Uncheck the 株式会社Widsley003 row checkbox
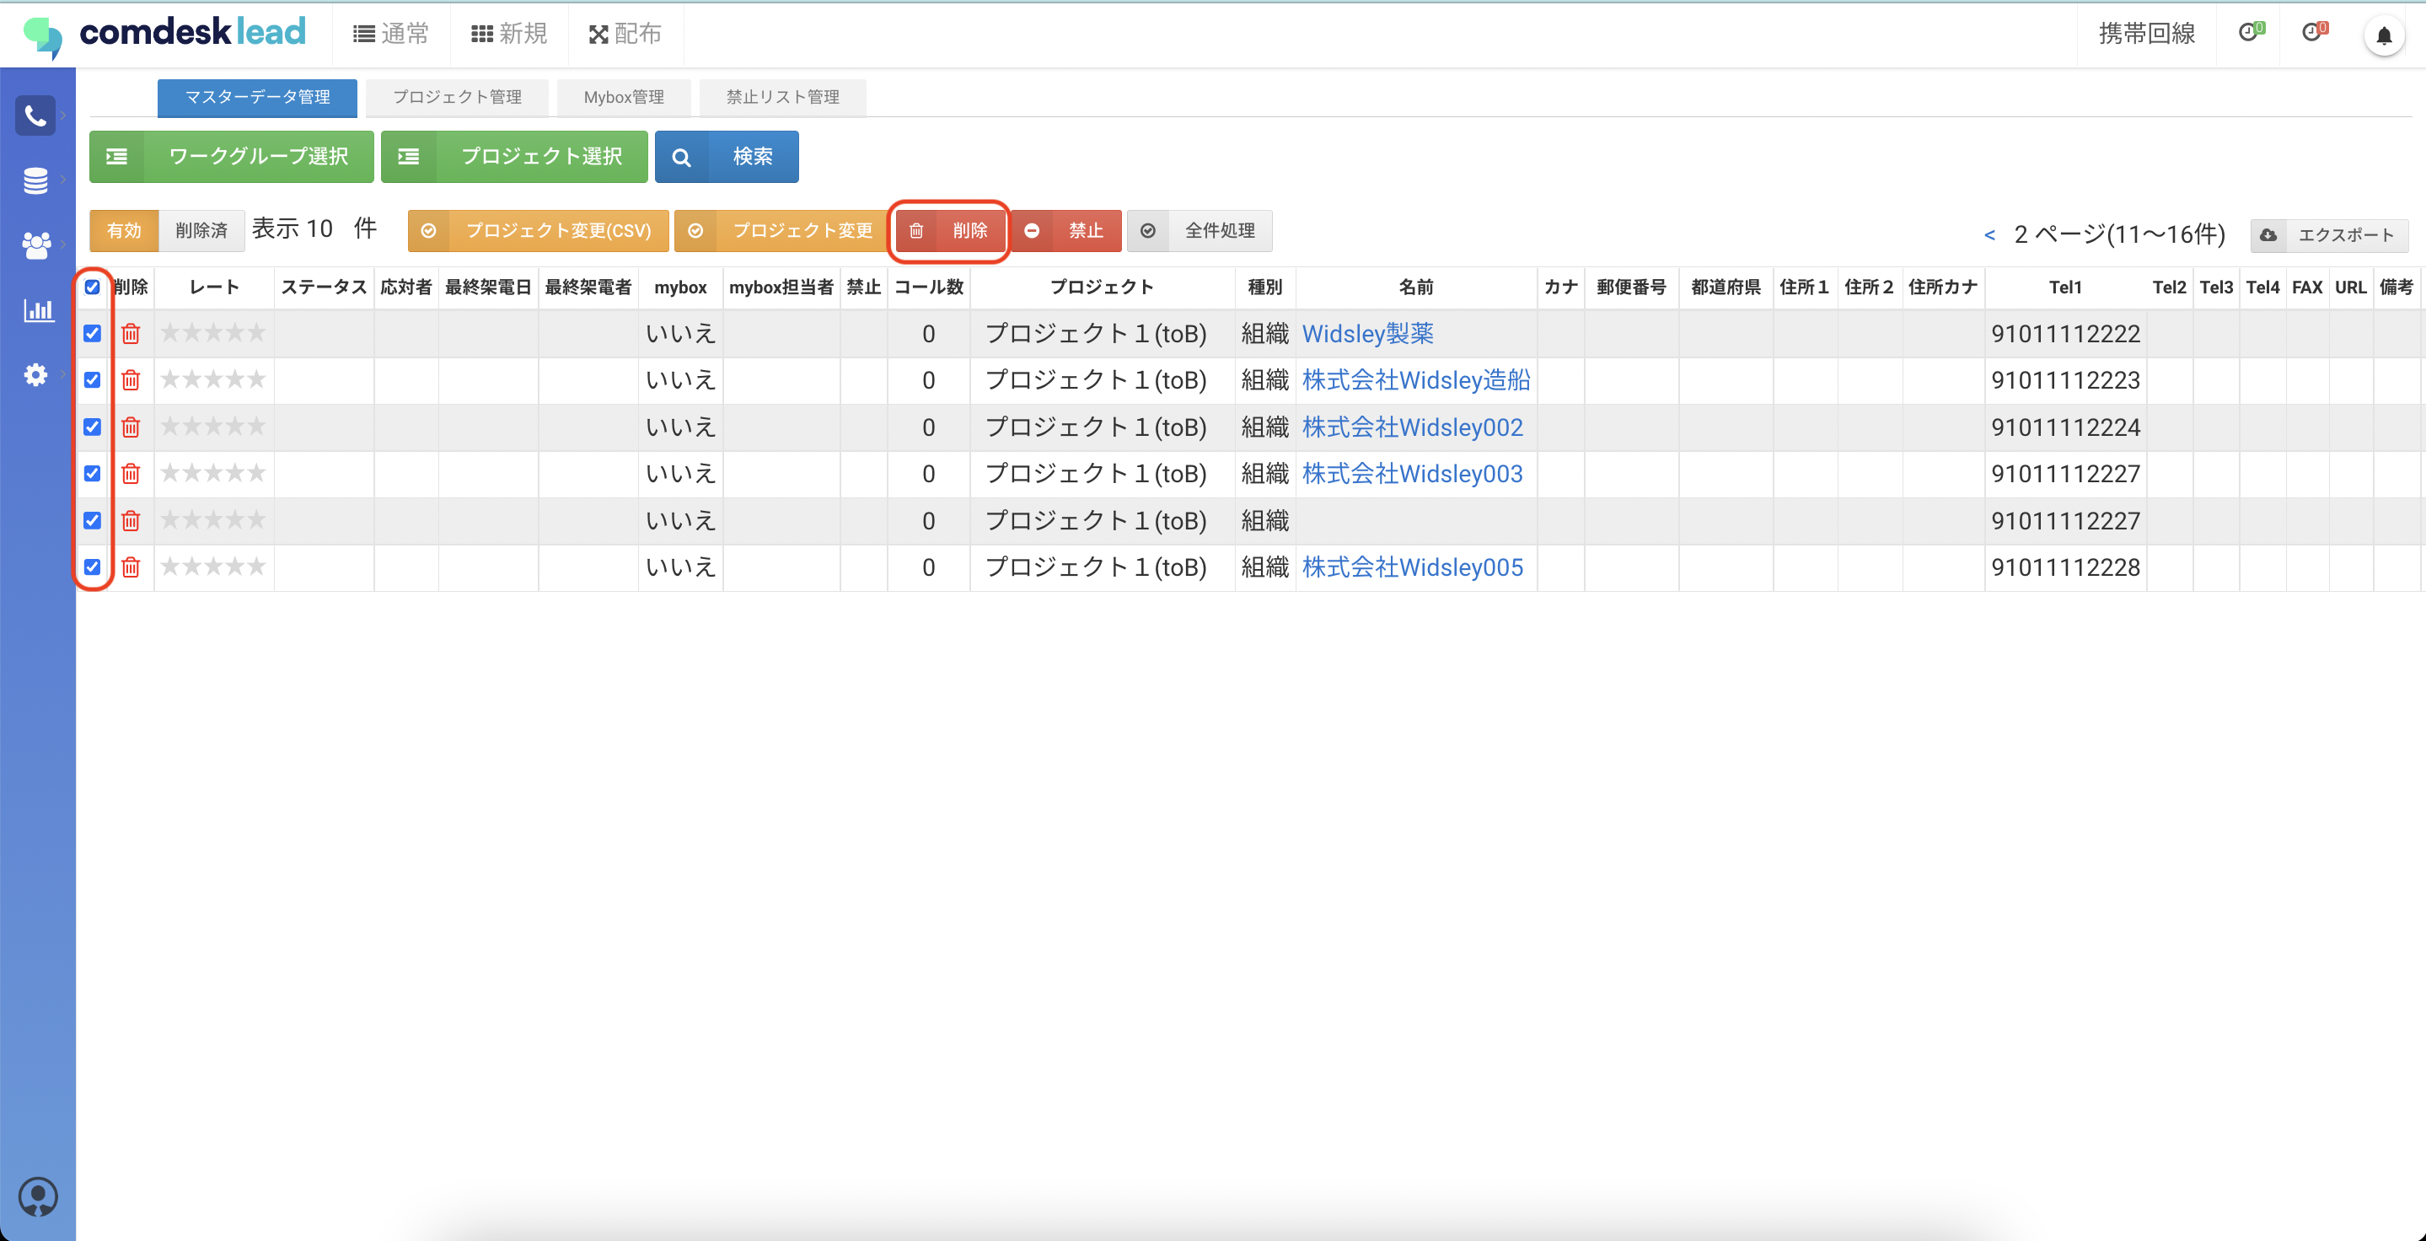This screenshot has width=2426, height=1241. pos(92,473)
